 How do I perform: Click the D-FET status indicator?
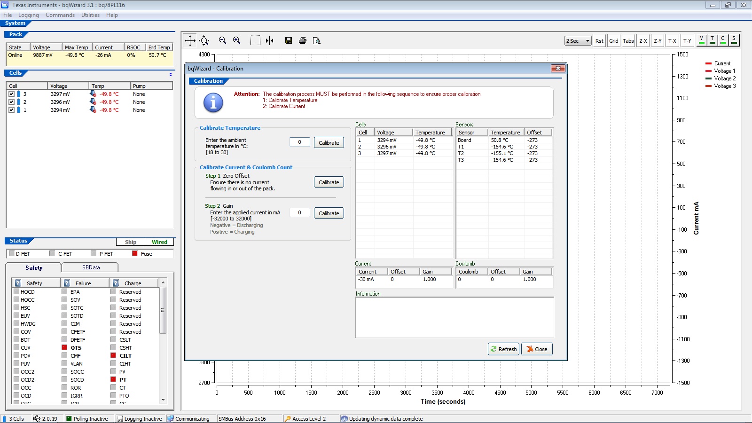[x=12, y=253]
